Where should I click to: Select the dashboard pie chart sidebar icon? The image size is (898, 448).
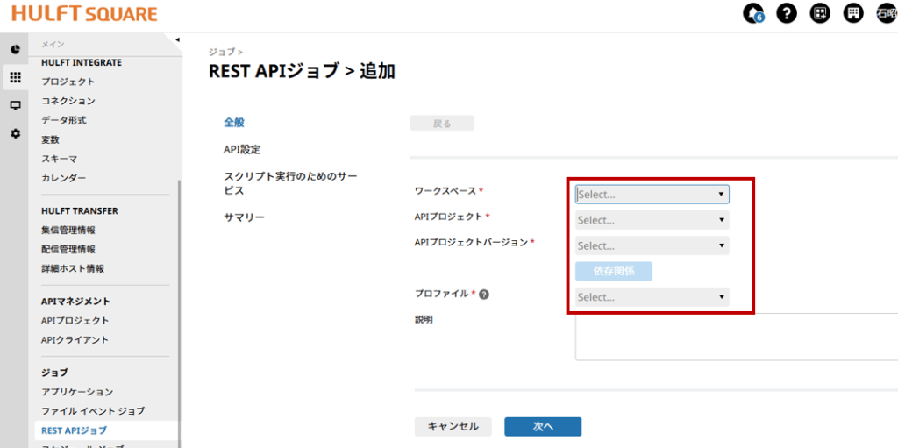click(x=15, y=49)
